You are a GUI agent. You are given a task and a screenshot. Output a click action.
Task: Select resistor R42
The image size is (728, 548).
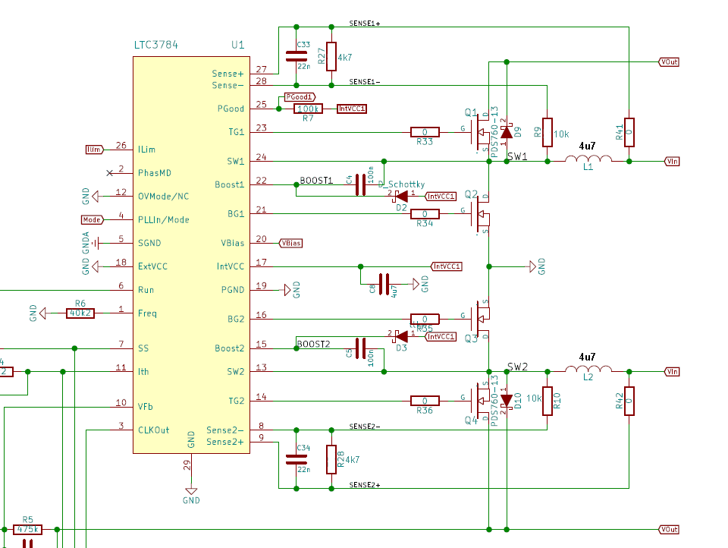tap(629, 401)
